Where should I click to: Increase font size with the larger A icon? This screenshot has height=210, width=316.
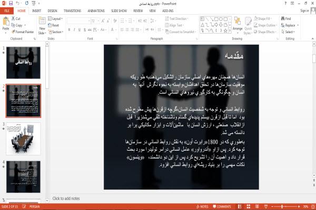coord(103,20)
